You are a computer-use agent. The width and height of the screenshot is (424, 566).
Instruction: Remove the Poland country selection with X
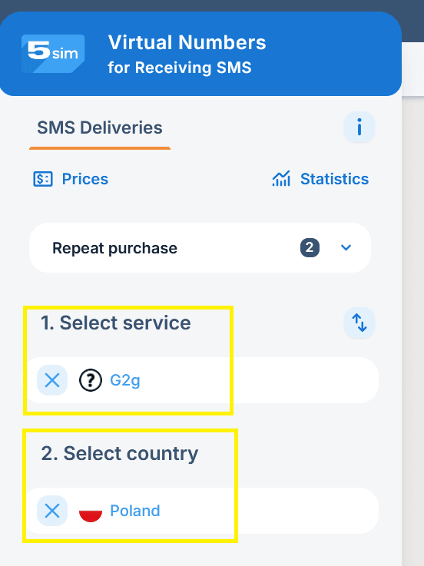52,511
